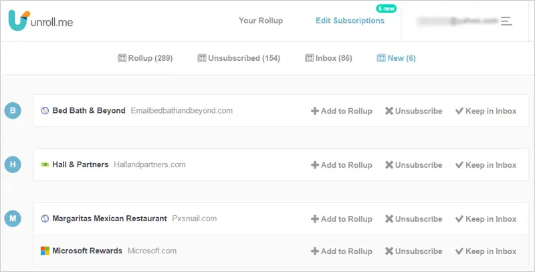Select Pxsmail.com domain text

pos(194,219)
